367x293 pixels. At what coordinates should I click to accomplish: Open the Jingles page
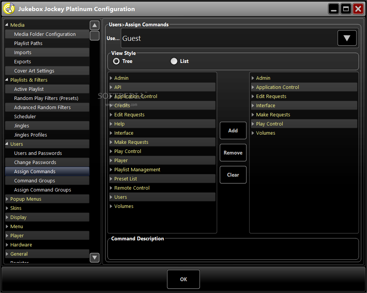47,126
